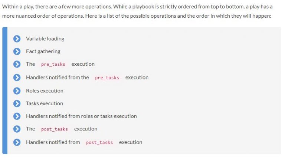
Task: Click the chevron icon beside Tasks execution
Action: 17,103
